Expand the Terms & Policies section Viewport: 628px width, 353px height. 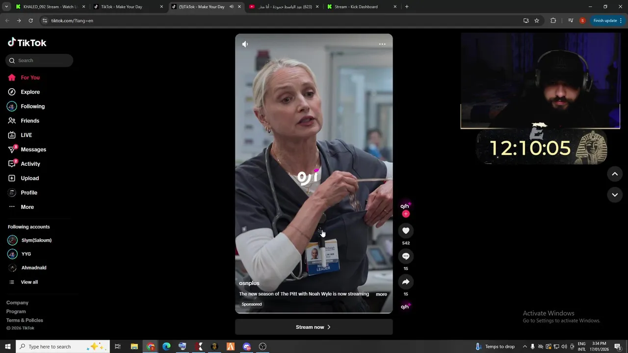click(25, 320)
